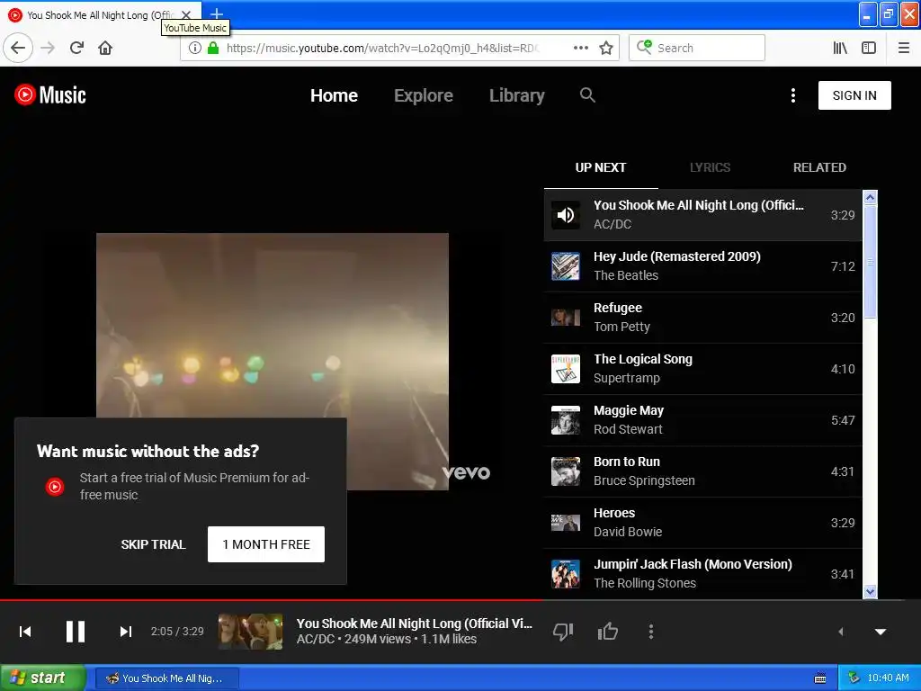Switch to the Lyrics tab

tap(711, 167)
